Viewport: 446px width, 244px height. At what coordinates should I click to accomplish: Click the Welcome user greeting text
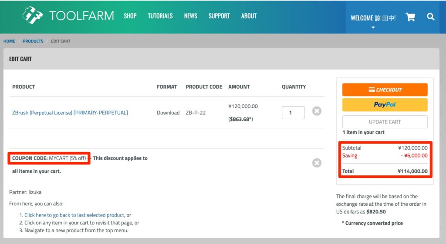[373, 18]
